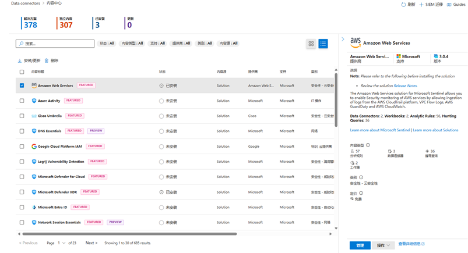This screenshot has height=253, width=468.
Task: Click into the search input field
Action: 55,44
